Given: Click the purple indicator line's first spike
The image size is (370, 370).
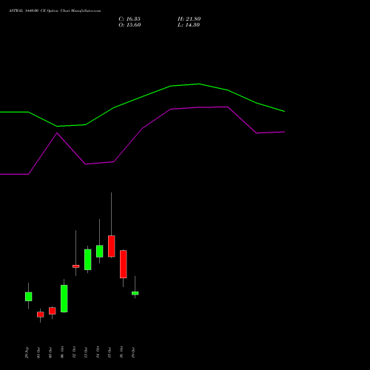Looking at the screenshot, I should (57, 133).
